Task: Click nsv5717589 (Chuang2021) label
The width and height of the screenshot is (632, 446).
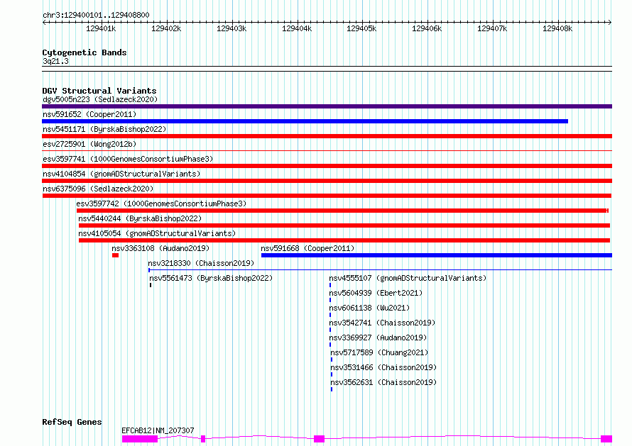Action: (x=379, y=352)
